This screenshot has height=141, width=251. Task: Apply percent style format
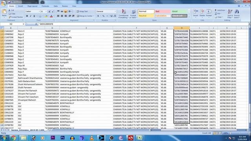[x=104, y=16]
